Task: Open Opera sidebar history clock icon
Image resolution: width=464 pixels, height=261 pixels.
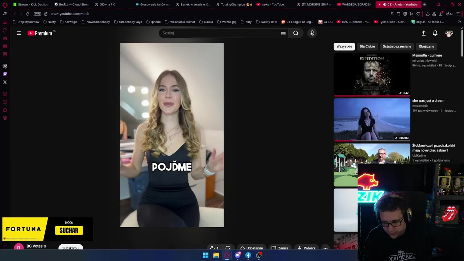Action: click(x=5, y=102)
